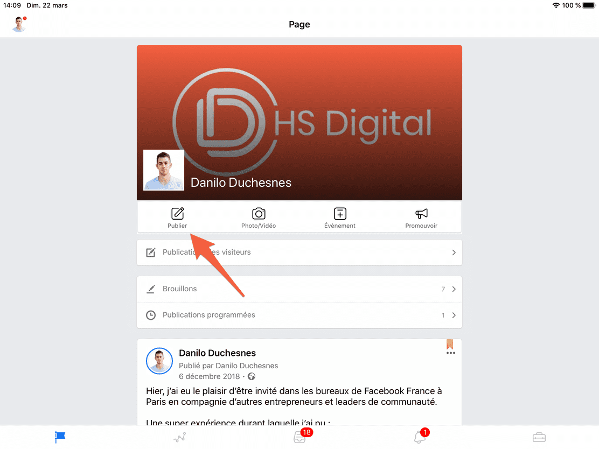Open Photo/Vidéo camera icon

coord(259,214)
